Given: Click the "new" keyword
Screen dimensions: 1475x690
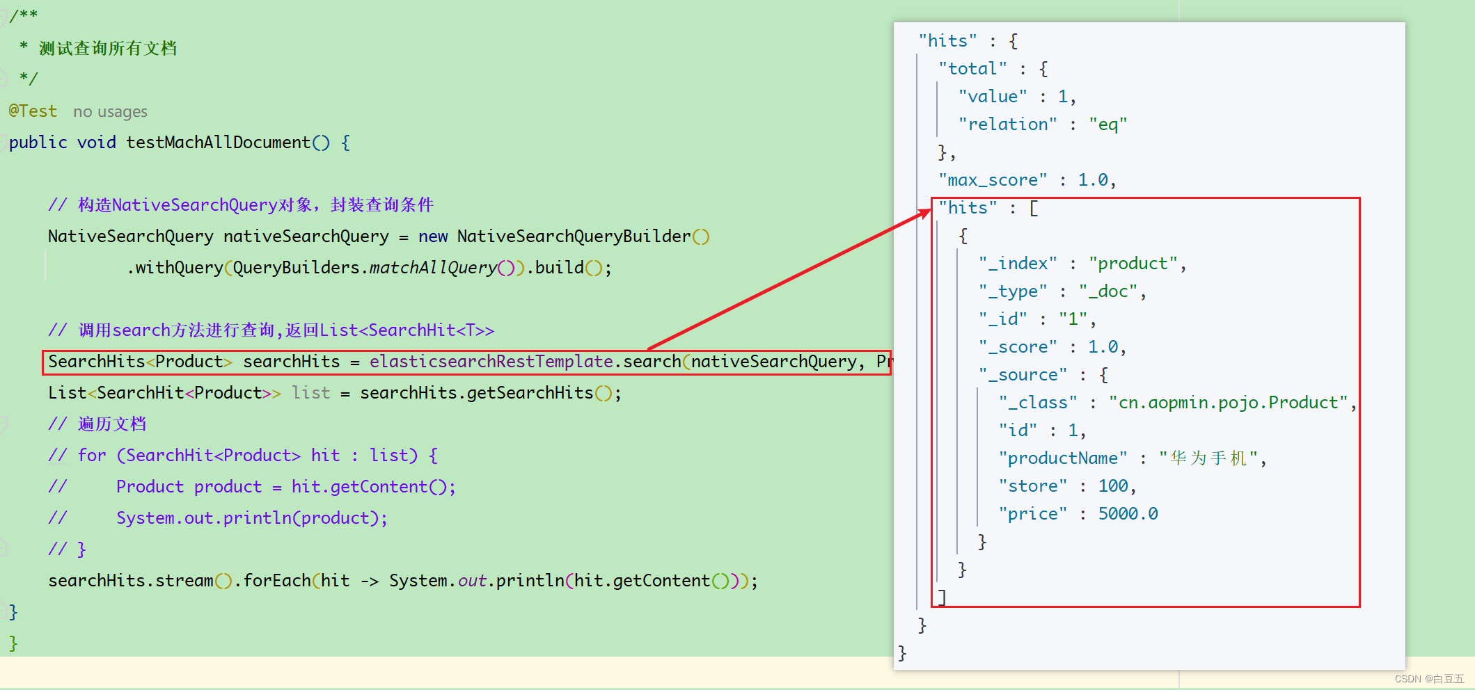Looking at the screenshot, I should click(433, 236).
